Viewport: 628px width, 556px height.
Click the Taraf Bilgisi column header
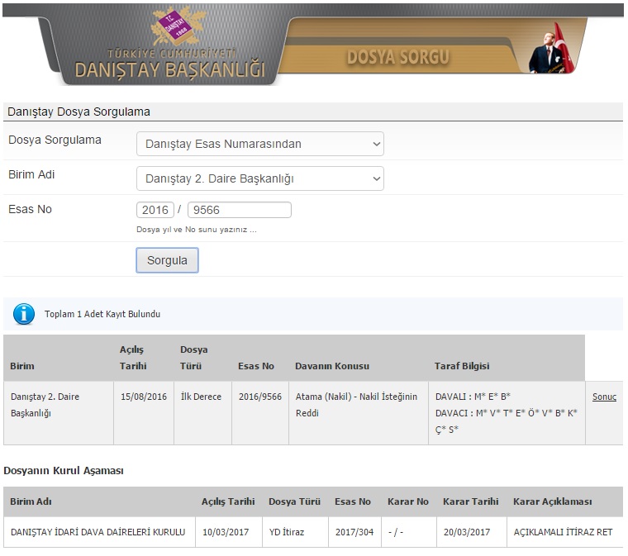tap(462, 366)
